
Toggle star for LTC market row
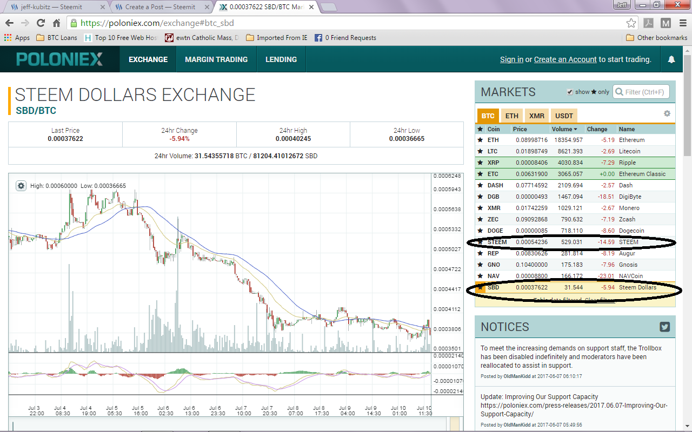480,151
